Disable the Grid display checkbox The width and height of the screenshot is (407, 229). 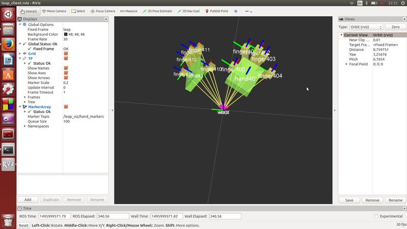(66, 53)
